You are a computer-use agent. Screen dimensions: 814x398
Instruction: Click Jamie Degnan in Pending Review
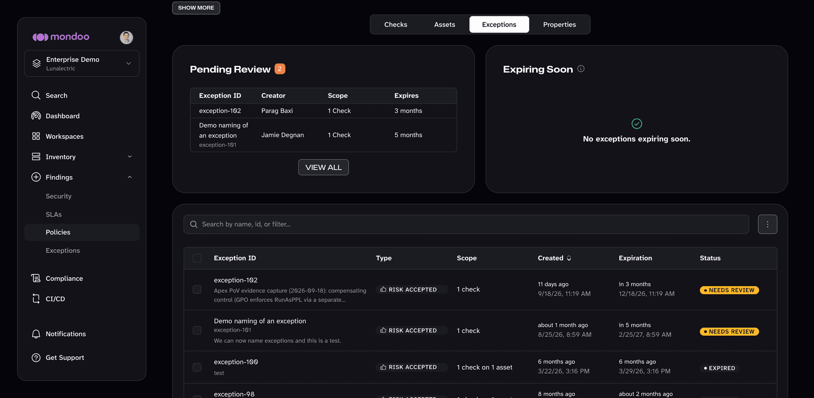283,135
